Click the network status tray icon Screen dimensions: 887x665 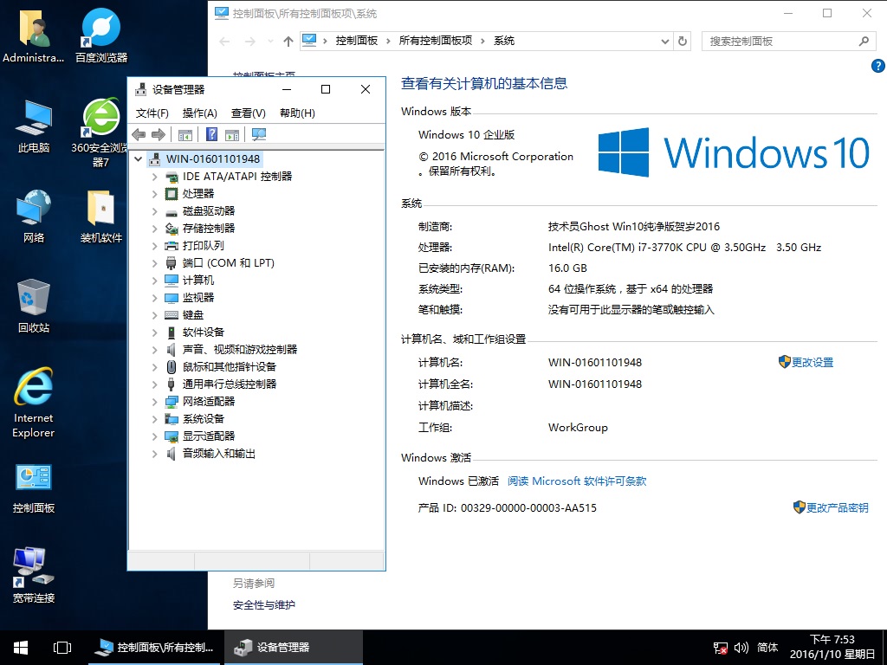click(720, 648)
